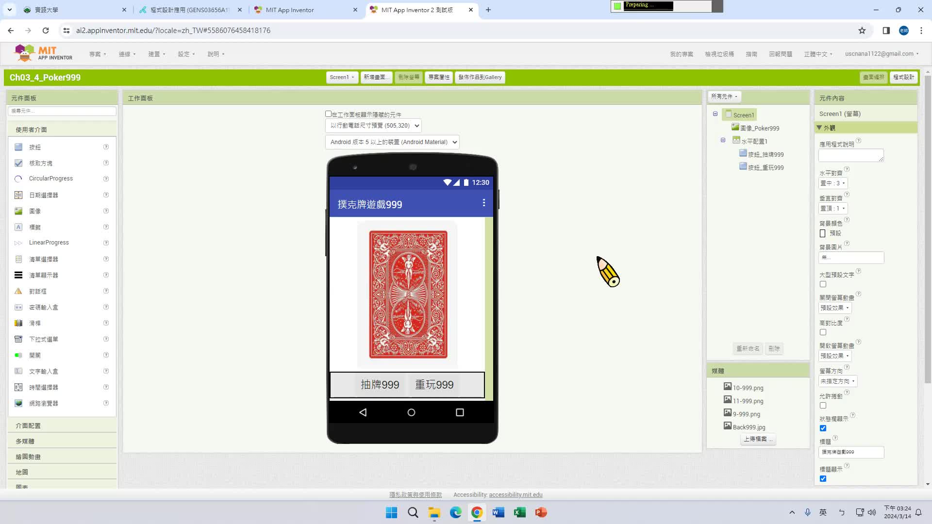Open the Android Material device version dropdown
932x524 pixels.
392,142
